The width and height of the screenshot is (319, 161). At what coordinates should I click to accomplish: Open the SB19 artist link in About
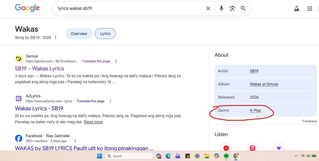pos(254,71)
